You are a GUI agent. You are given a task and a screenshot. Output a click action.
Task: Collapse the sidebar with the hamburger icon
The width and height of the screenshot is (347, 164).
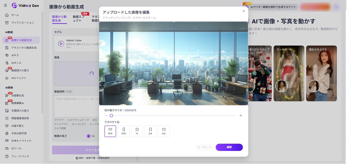point(5,5)
